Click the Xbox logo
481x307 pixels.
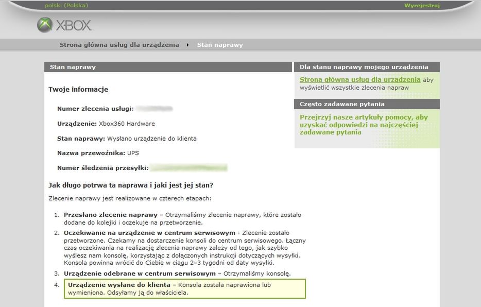coord(64,25)
